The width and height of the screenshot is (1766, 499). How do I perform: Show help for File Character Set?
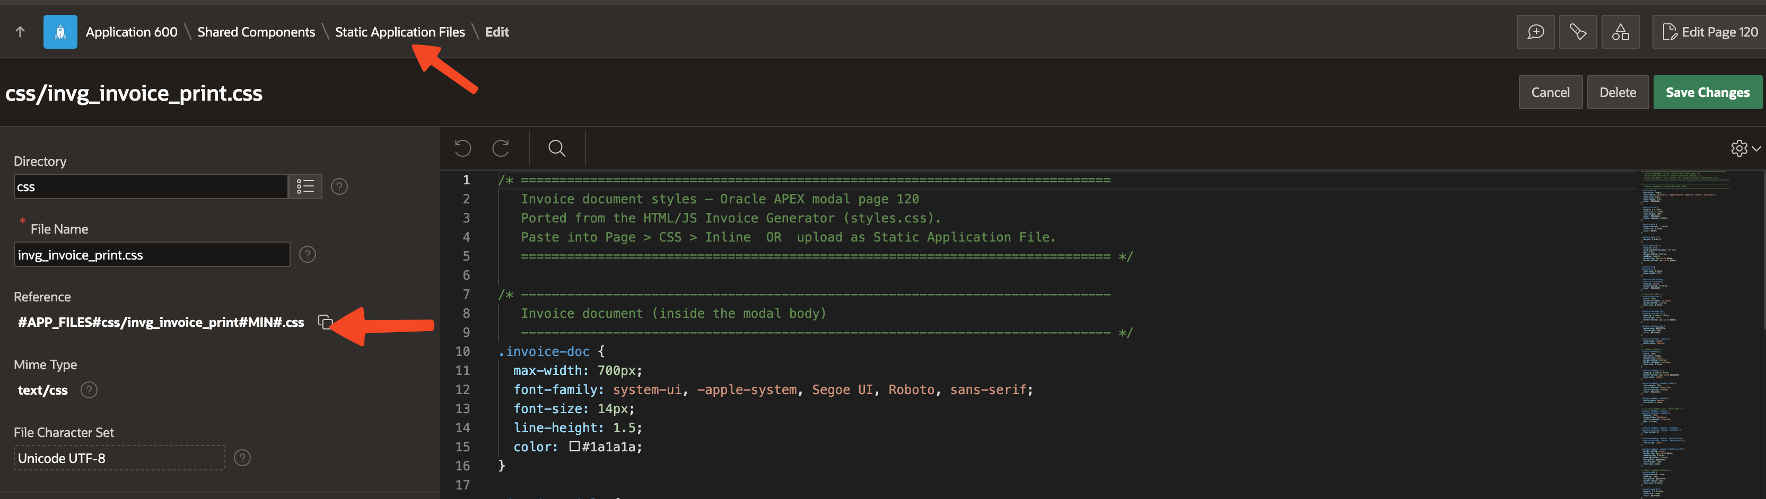[242, 457]
